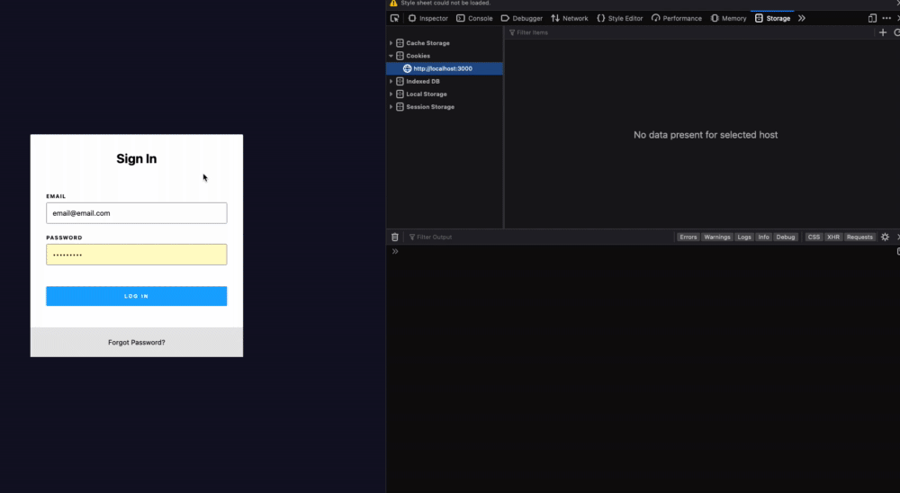Screen dimensions: 900x493
Task: Open the DevTools three-dot options menu
Action: [x=886, y=18]
